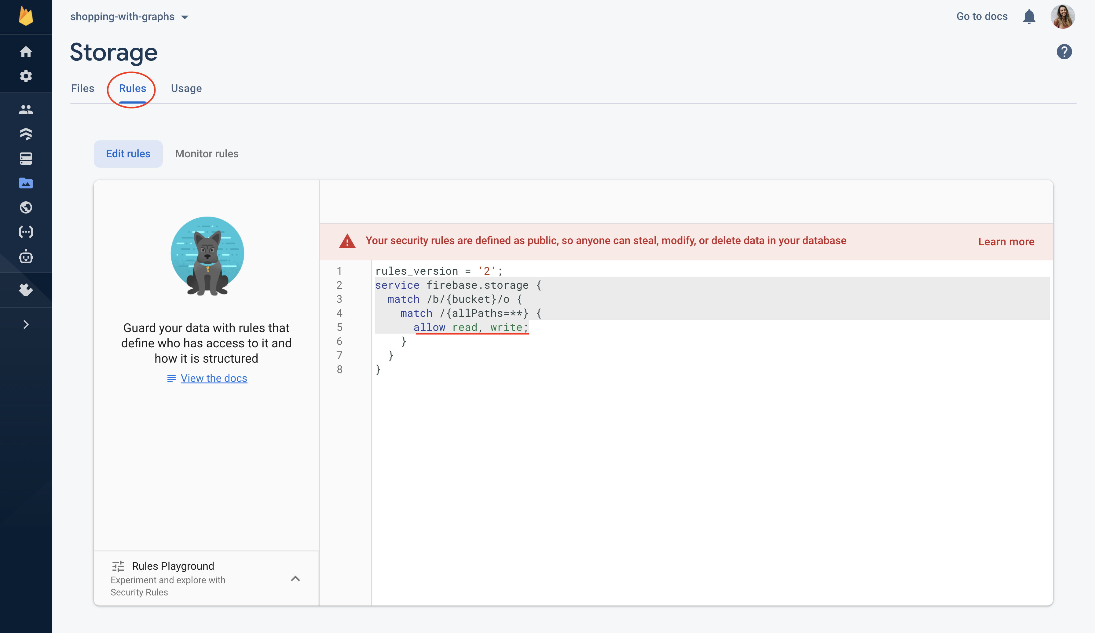Click the notification bell icon
Image resolution: width=1095 pixels, height=633 pixels.
tap(1029, 16)
